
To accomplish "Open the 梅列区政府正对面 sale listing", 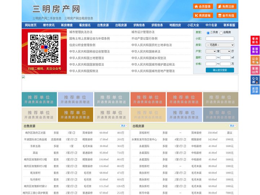I will [35, 133].
